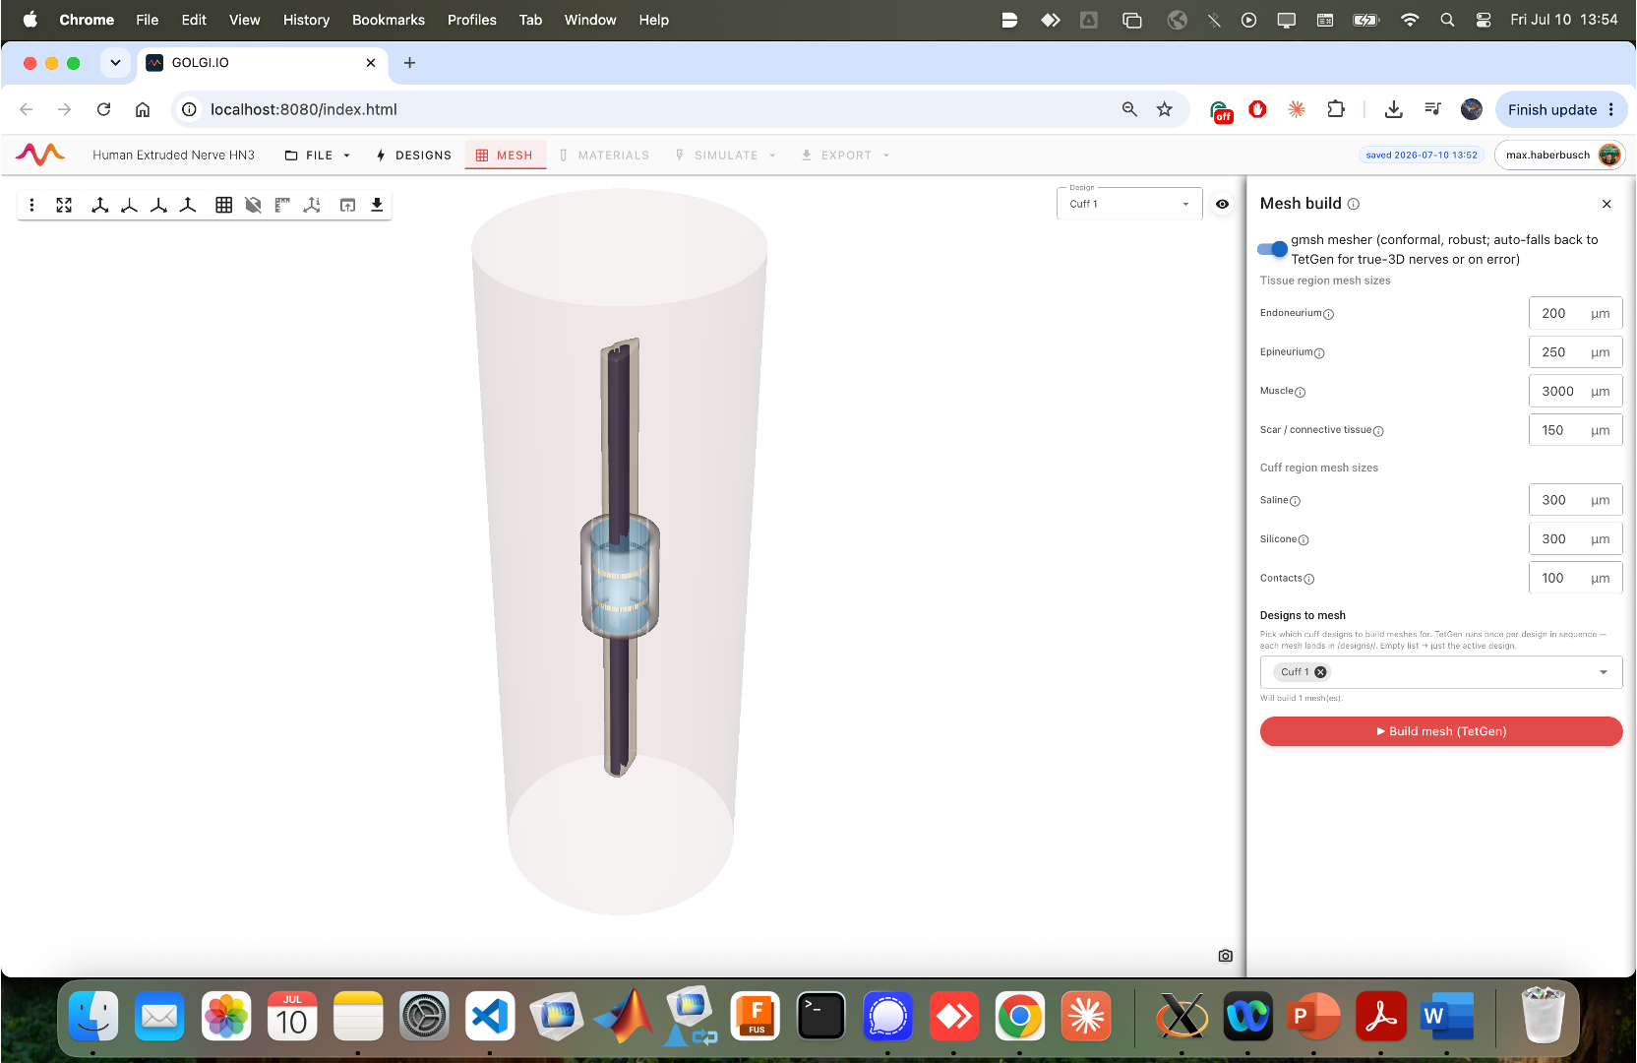Click the Finish update button

click(1561, 109)
